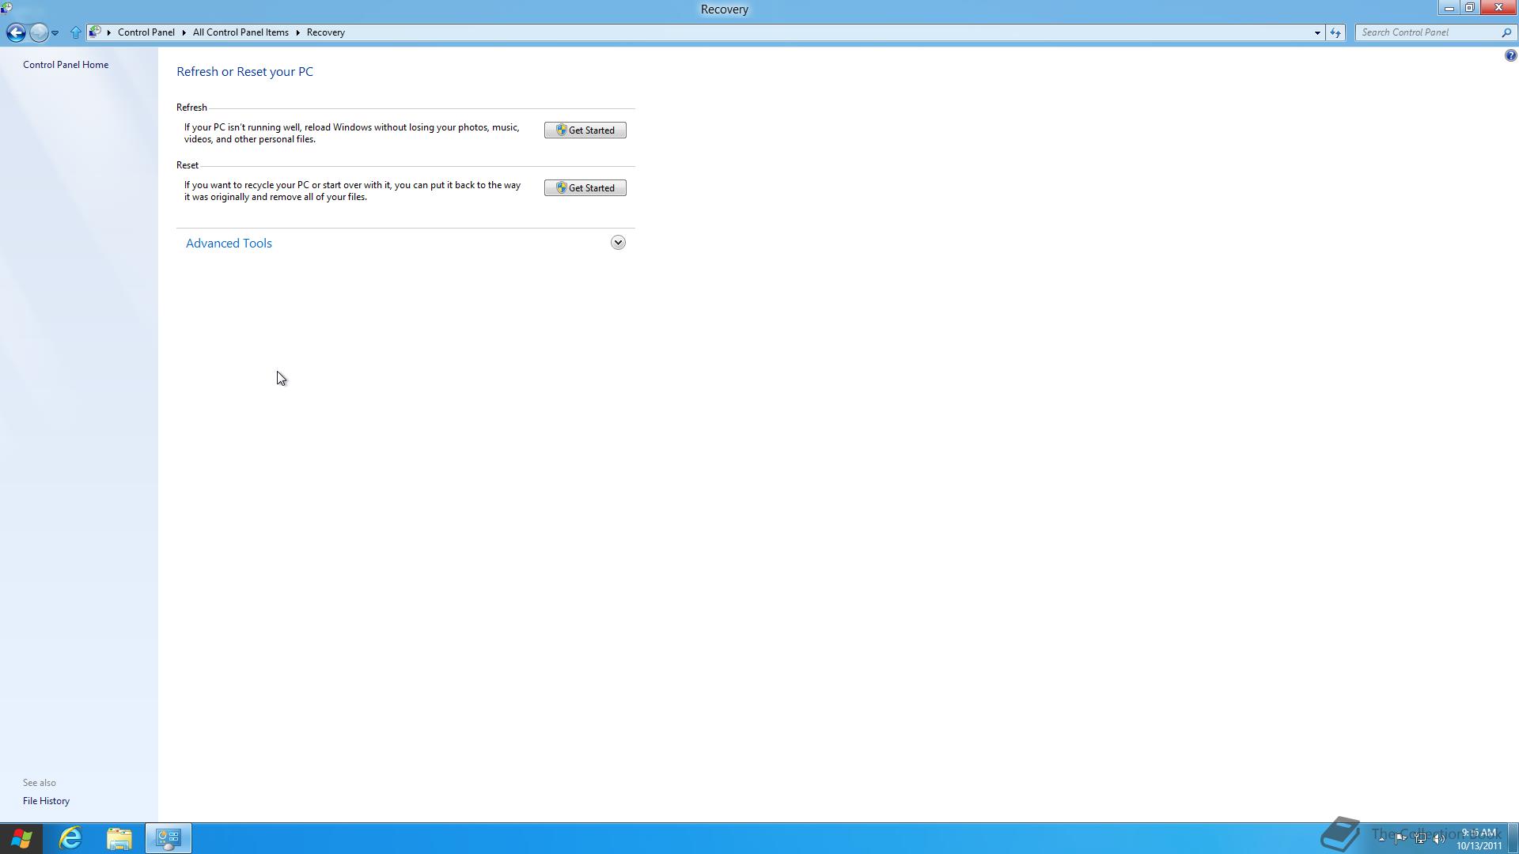Screen dimensions: 1519x854
Task: Open File Explorer from the taskbar
Action: (119, 838)
